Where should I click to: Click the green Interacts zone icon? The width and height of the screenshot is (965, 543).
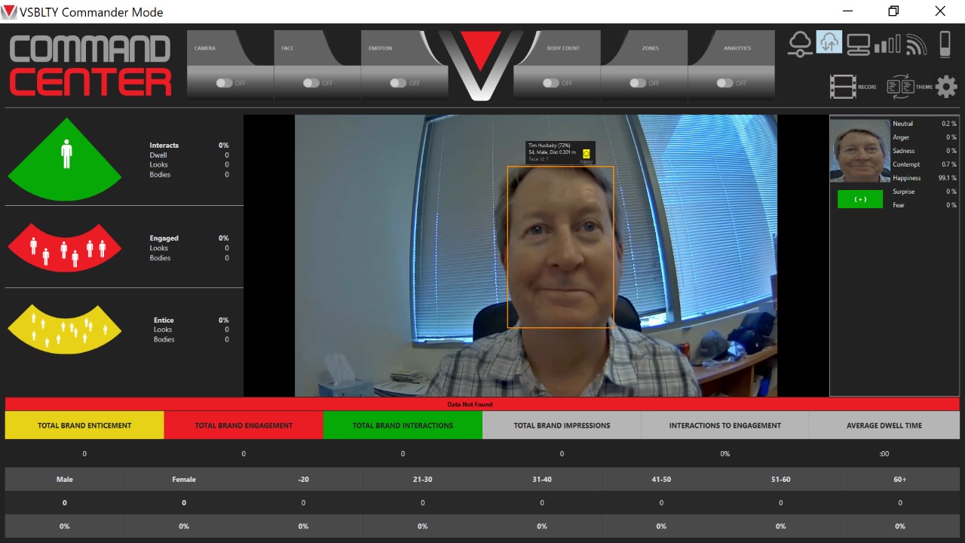[x=65, y=159]
